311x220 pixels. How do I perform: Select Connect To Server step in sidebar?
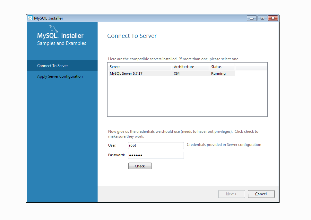[62, 66]
